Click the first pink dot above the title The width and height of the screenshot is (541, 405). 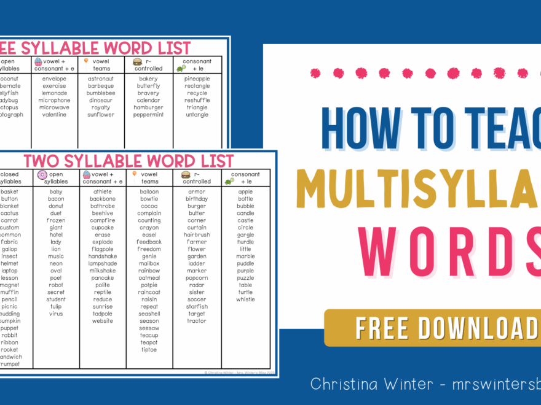tap(315, 73)
